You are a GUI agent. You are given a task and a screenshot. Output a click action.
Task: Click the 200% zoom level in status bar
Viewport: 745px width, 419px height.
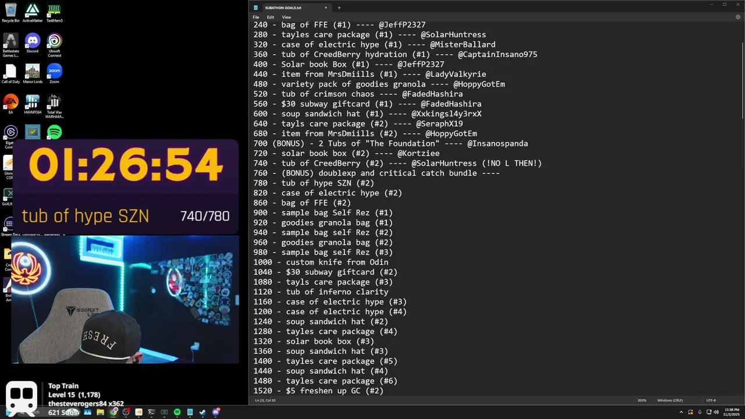click(642, 400)
